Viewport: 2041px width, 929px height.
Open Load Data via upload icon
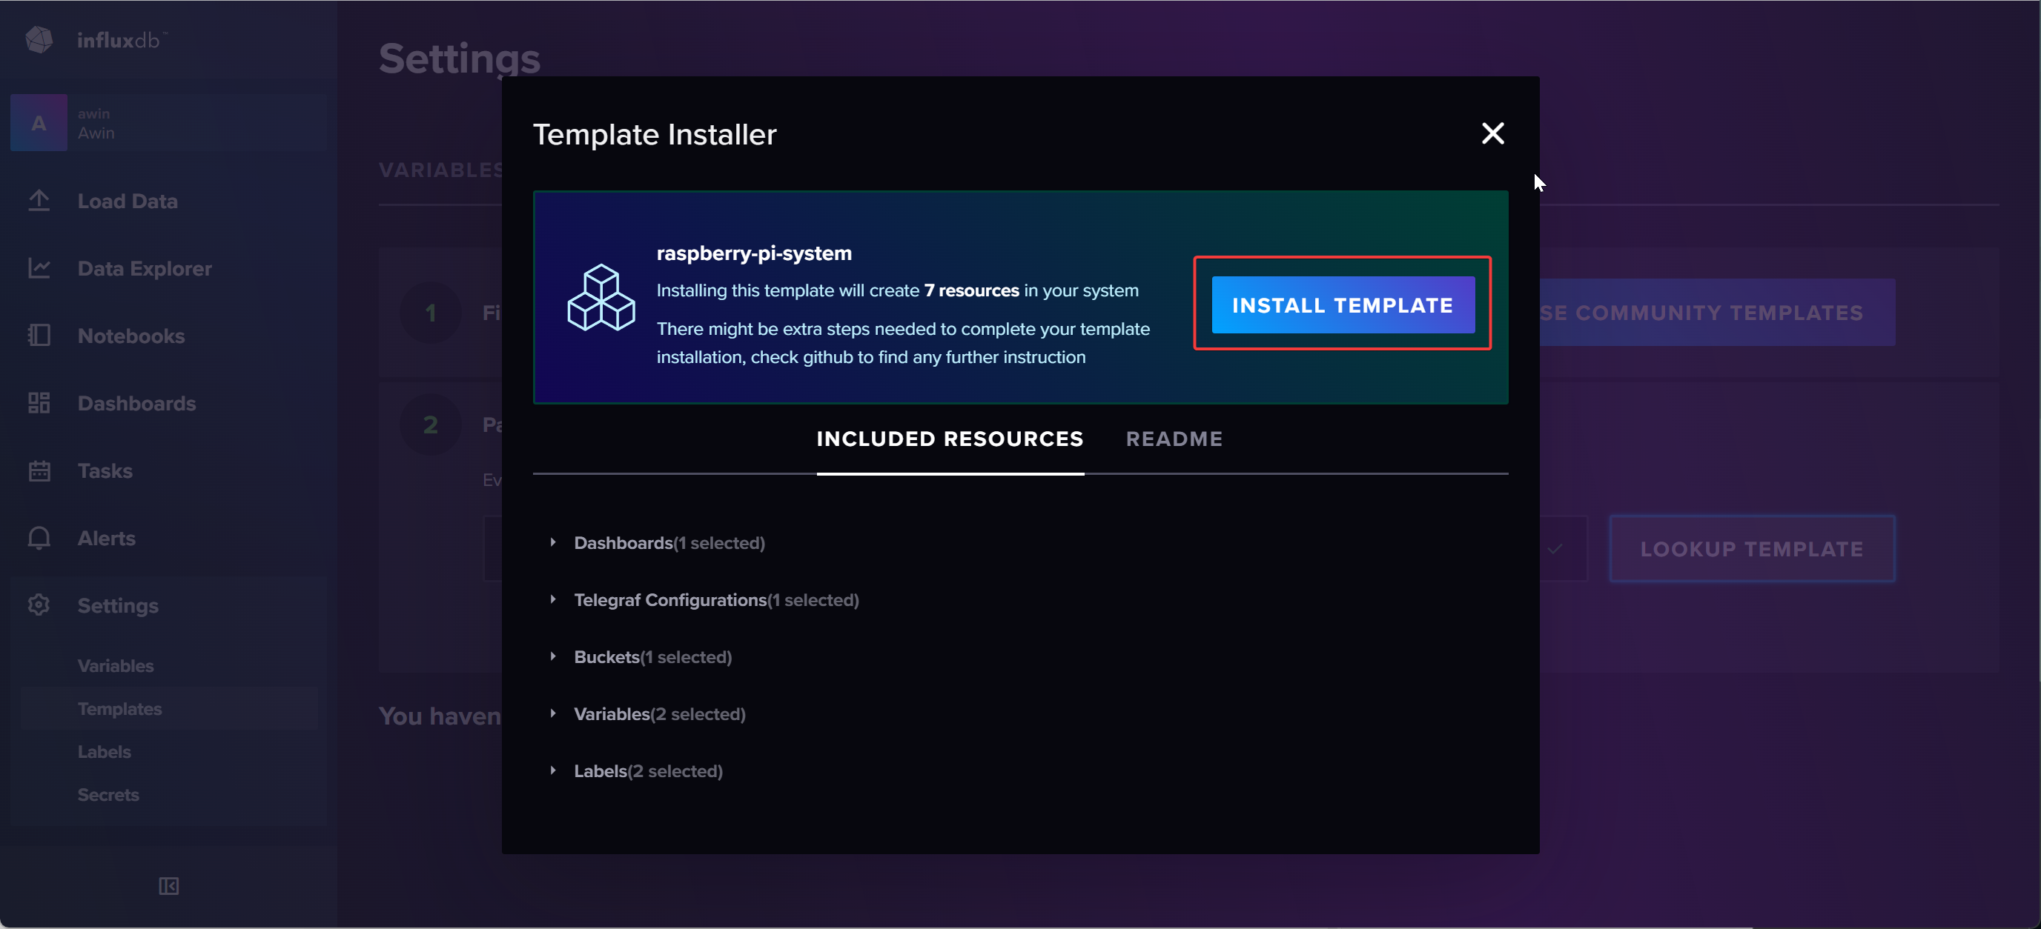(x=39, y=202)
